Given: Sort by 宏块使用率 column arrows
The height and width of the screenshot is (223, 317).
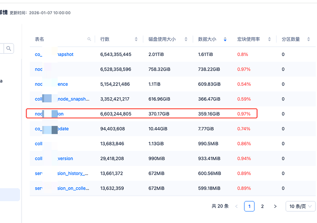Looking at the screenshot, I should [x=269, y=39].
